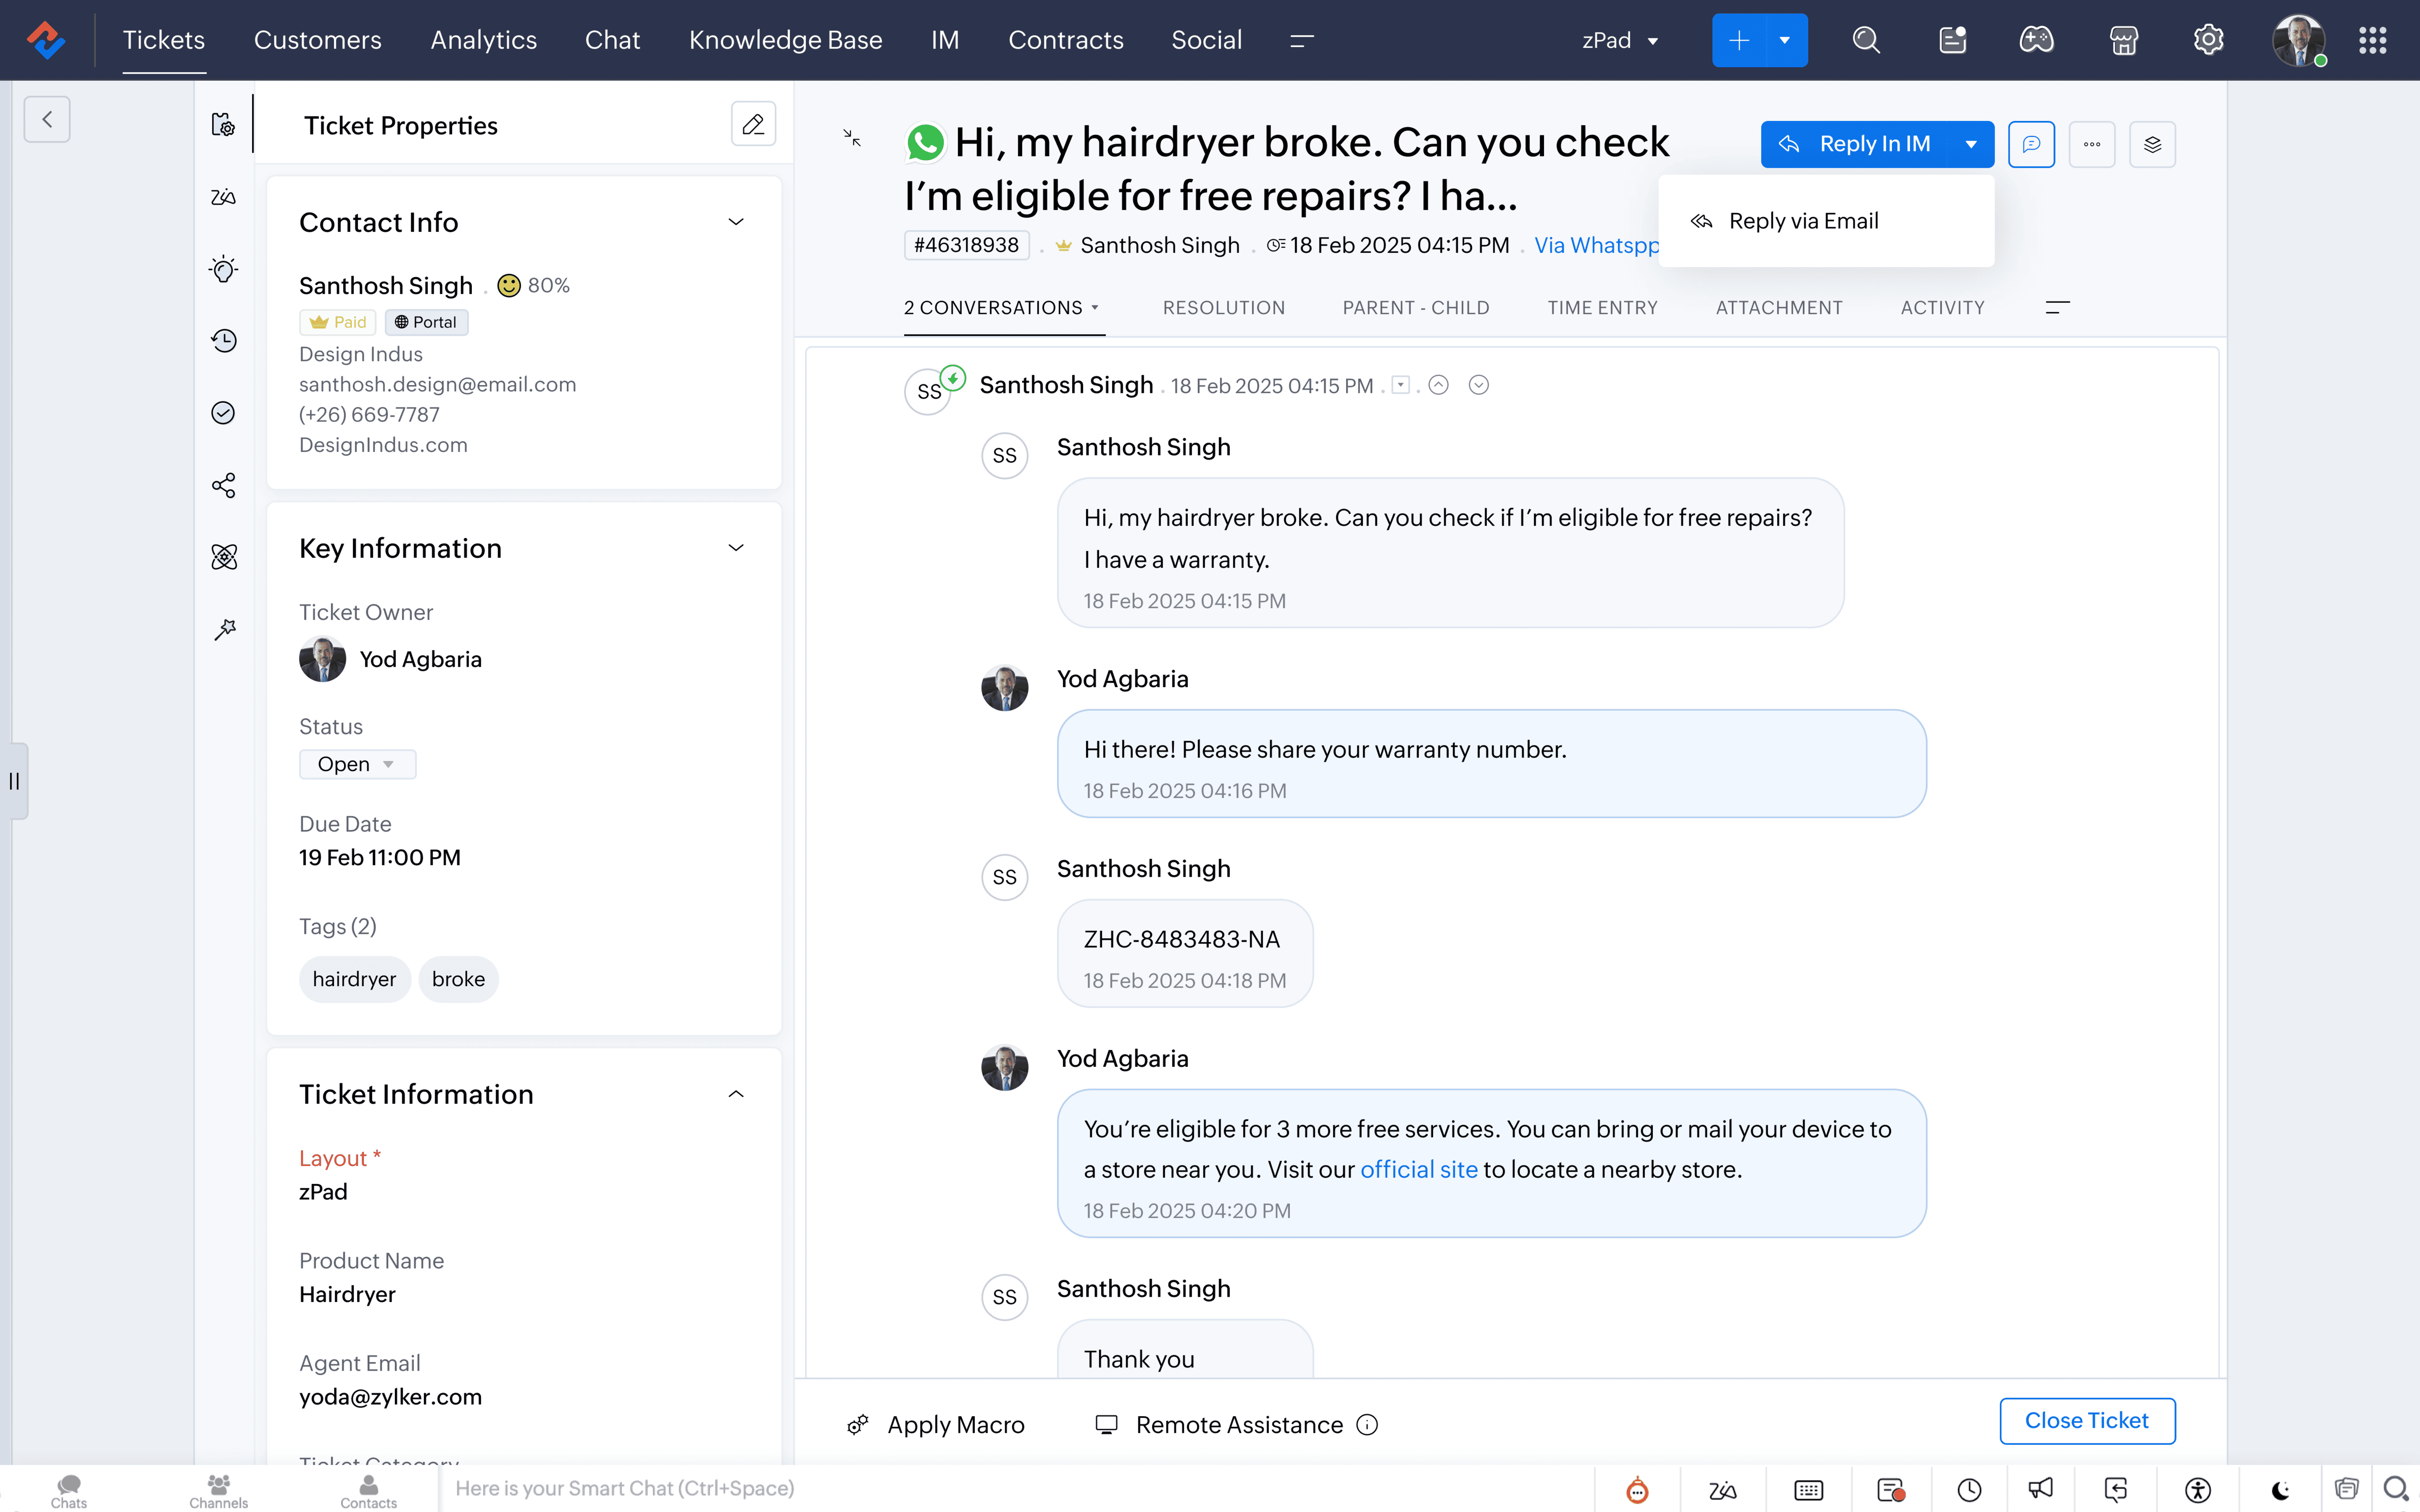2420x1512 pixels.
Task: Open the search magnifier in top bar
Action: (x=1866, y=40)
